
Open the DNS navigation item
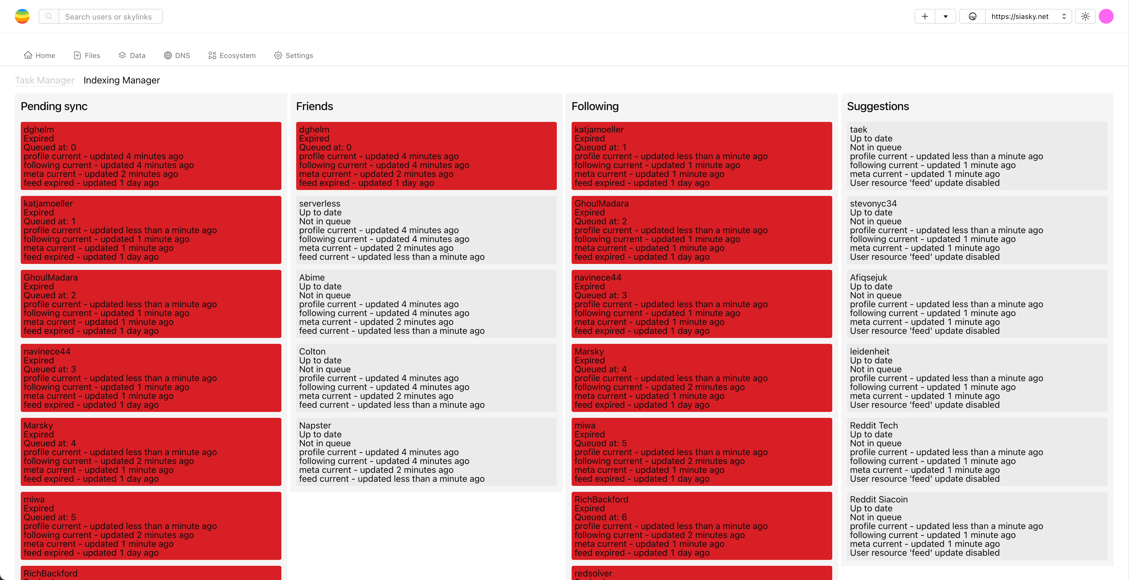pos(177,55)
